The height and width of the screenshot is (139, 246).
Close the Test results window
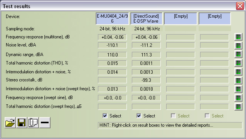tap(240, 6)
